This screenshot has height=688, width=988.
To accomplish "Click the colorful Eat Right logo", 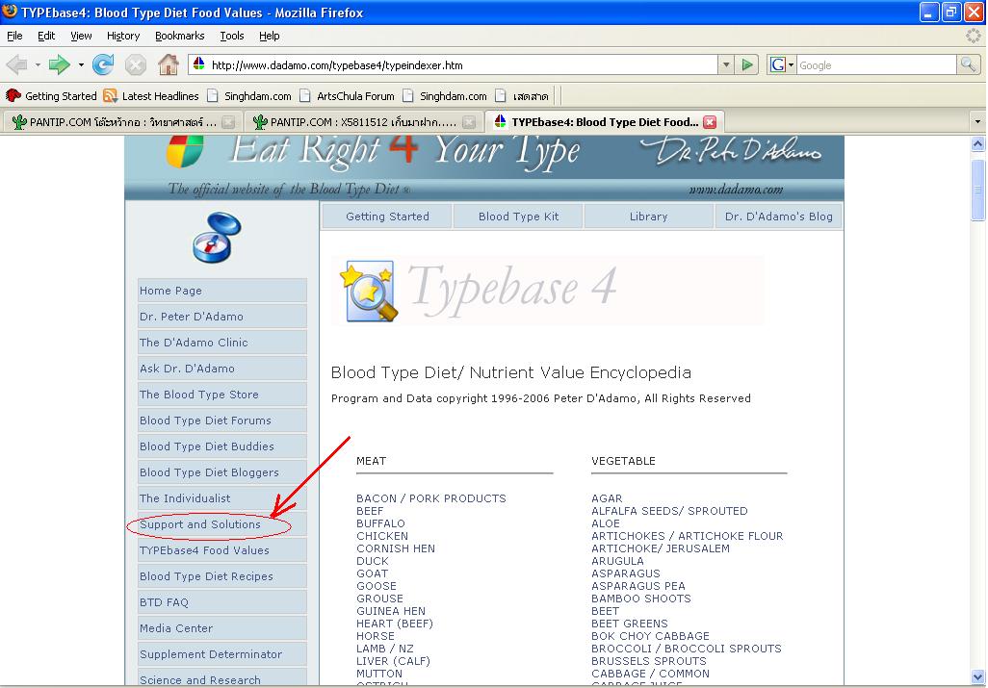I will point(185,152).
